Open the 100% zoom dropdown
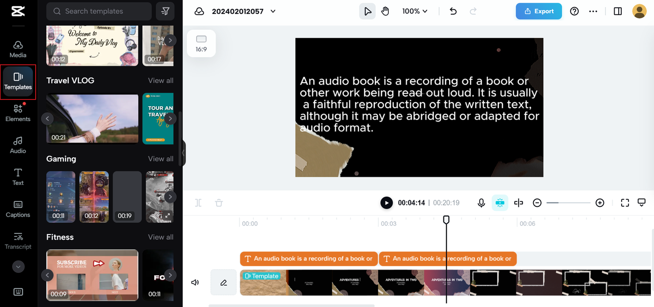 tap(415, 11)
